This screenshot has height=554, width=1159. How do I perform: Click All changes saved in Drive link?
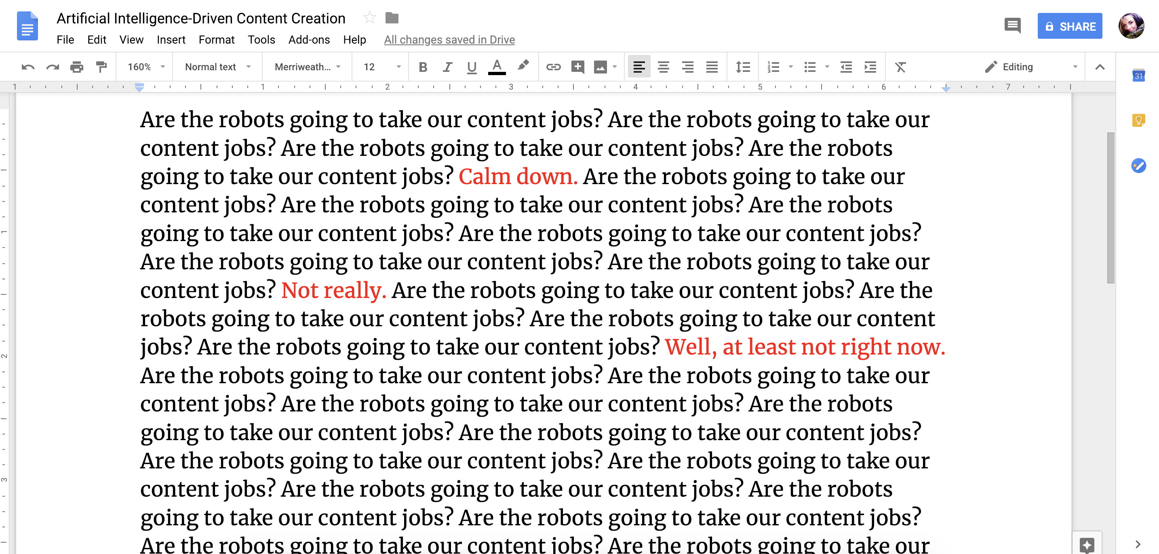(x=449, y=40)
